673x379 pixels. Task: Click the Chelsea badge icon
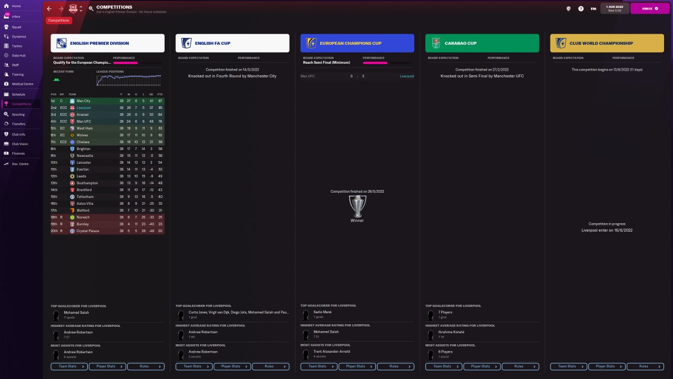click(x=72, y=142)
